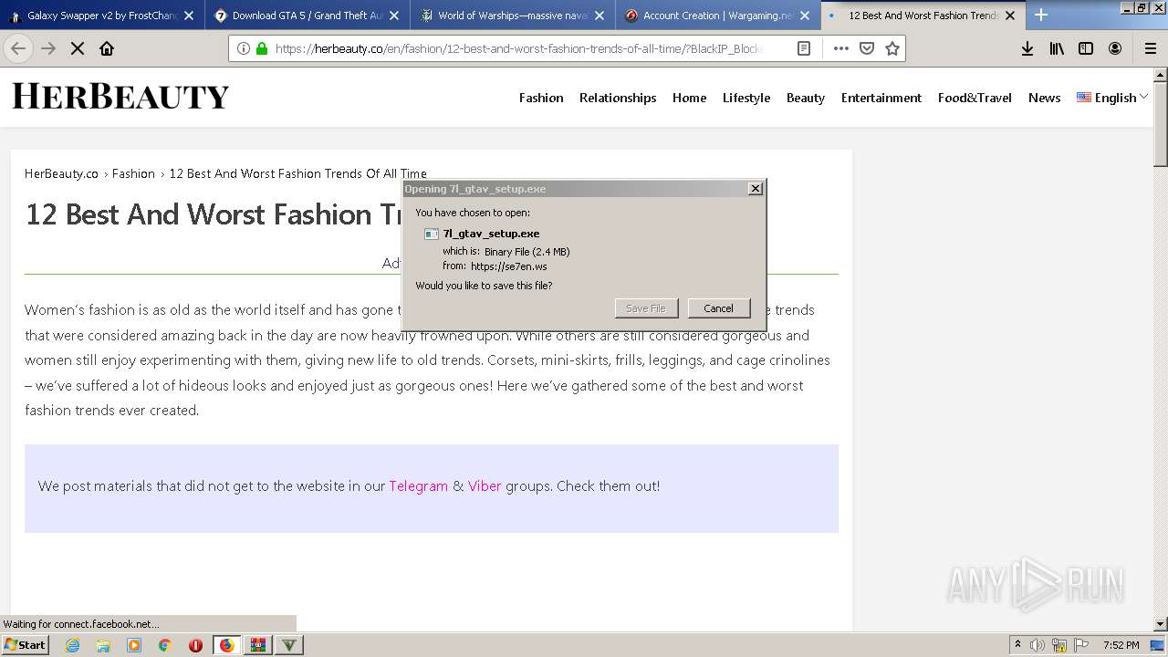Open a new tab with plus button
The height and width of the screenshot is (657, 1168).
tap(1041, 15)
